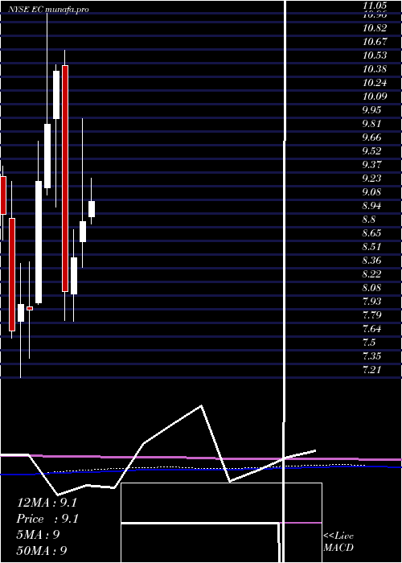Screen dimensions: 402x563
Task: Click the 8.36 axis value
Action: click(x=371, y=261)
